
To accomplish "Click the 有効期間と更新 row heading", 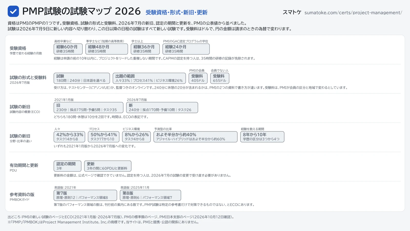I will [x=24, y=165].
